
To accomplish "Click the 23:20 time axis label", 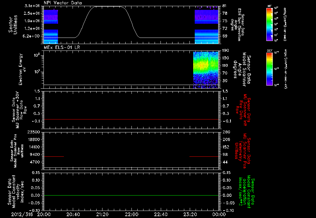I will (x=190, y=214).
